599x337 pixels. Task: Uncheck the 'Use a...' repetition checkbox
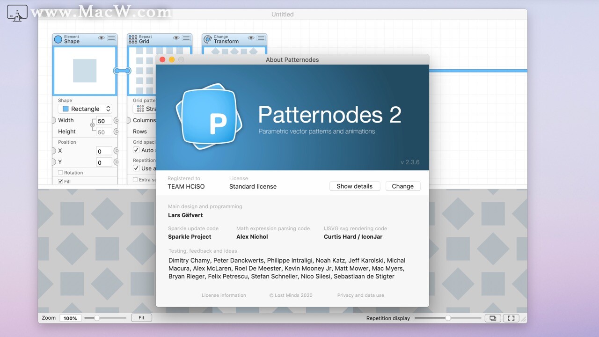tap(136, 168)
